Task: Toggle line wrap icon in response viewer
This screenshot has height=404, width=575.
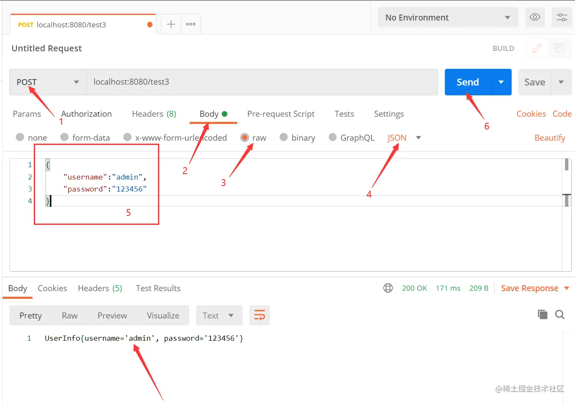Action: coord(259,316)
